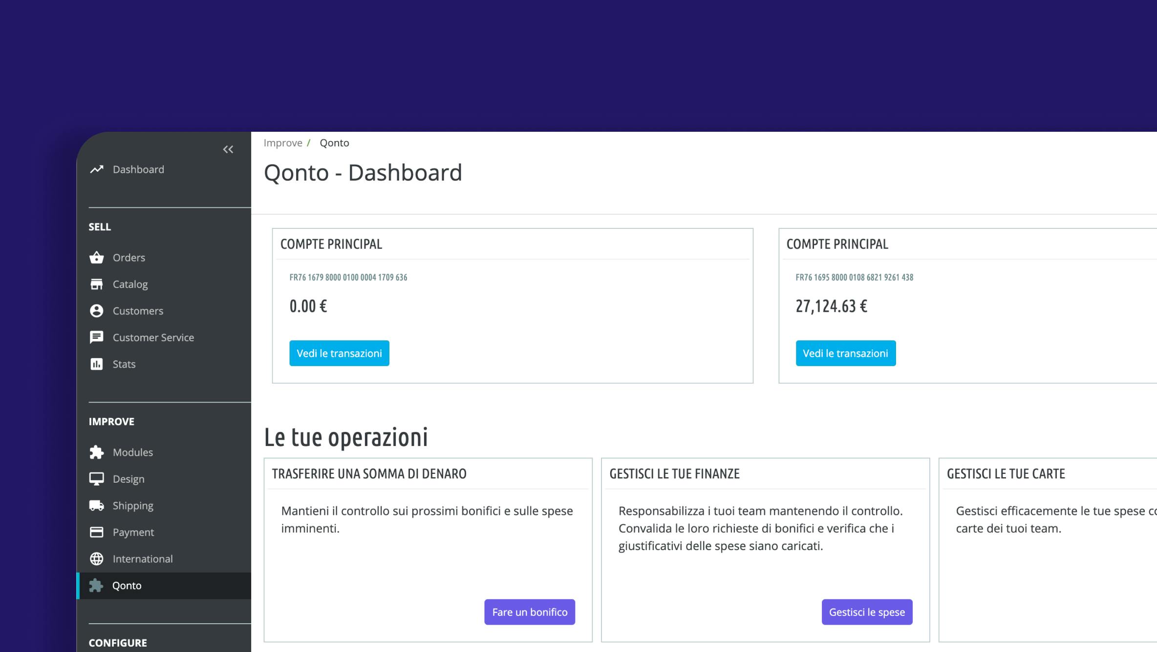Click the Trasferire una somma di denaro heading
The image size is (1157, 652).
pyautogui.click(x=369, y=474)
